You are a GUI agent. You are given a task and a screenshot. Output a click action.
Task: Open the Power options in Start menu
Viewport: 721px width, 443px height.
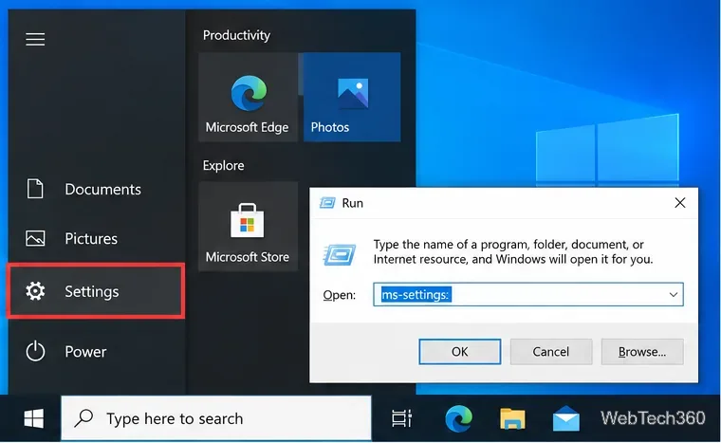tap(97, 351)
